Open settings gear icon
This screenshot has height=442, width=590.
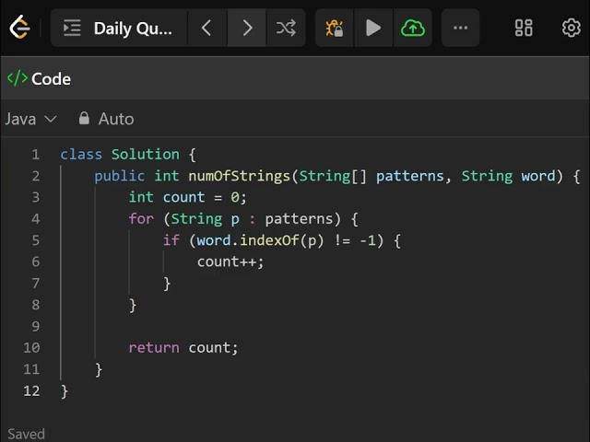click(x=572, y=28)
